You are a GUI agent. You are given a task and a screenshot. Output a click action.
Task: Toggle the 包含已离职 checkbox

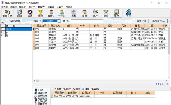pos(7,20)
